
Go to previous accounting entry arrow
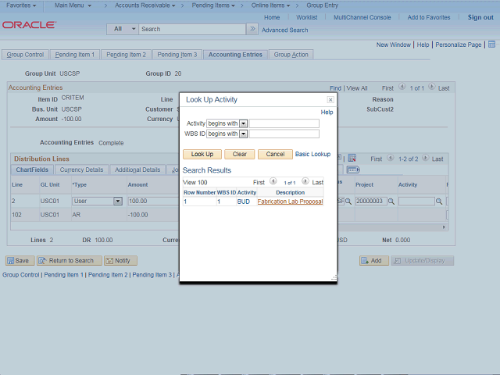(402, 87)
